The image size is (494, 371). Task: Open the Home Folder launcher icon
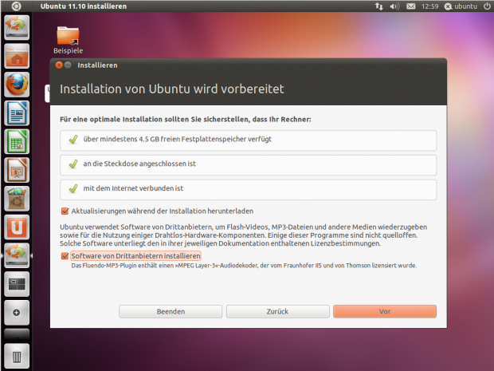click(17, 56)
